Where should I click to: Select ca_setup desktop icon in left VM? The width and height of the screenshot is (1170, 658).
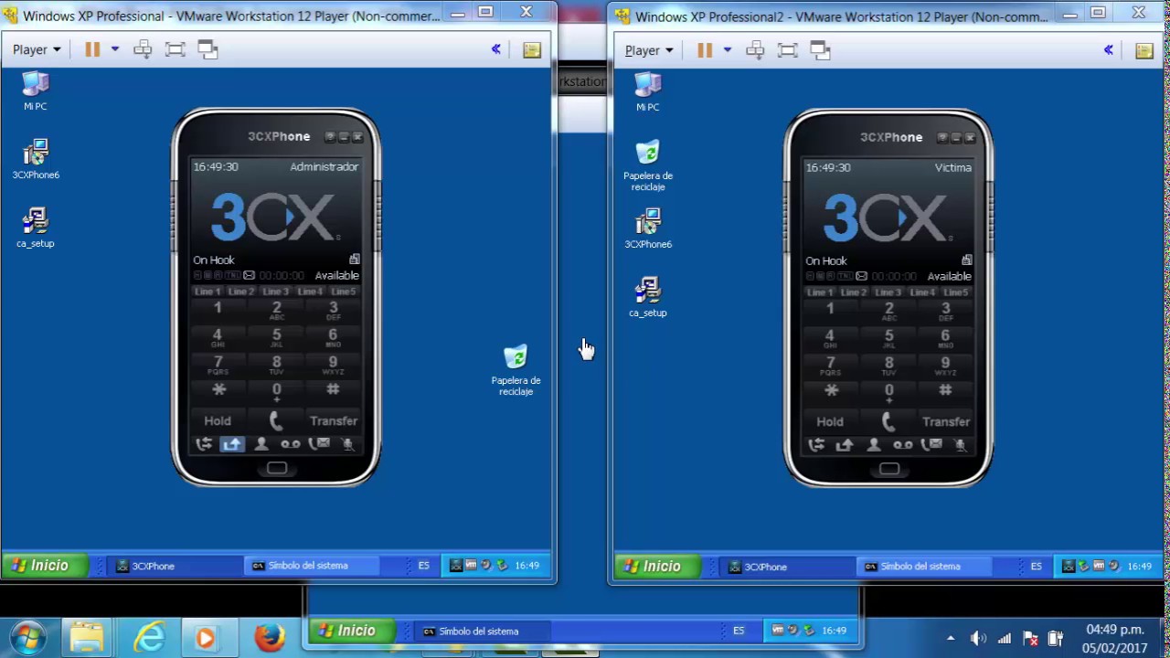point(36,228)
